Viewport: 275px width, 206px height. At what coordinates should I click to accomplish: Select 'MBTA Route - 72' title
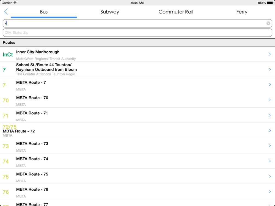click(19, 131)
